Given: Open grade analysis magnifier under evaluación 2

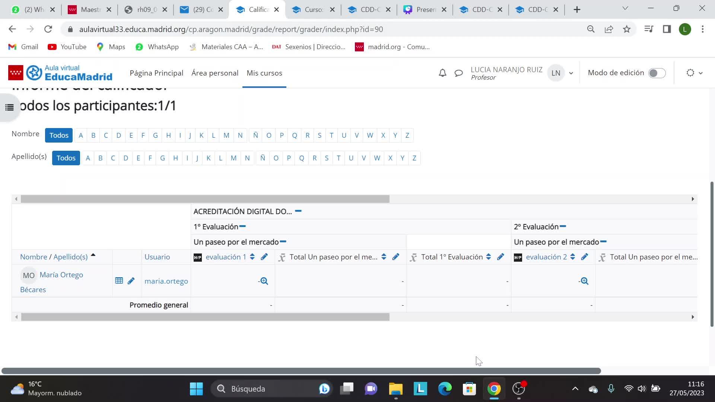Looking at the screenshot, I should (584, 281).
